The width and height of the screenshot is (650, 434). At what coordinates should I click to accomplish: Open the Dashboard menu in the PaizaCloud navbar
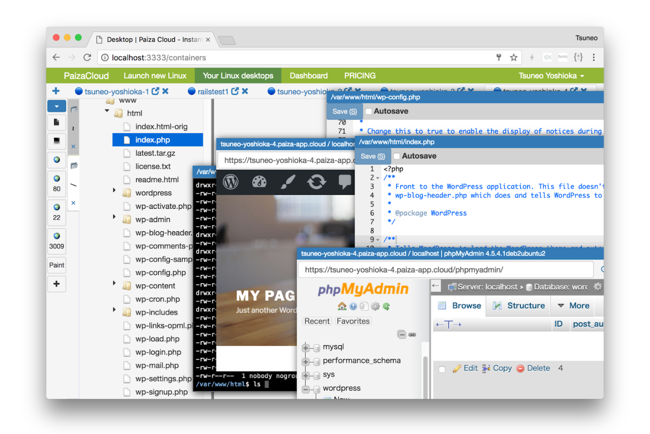(309, 75)
